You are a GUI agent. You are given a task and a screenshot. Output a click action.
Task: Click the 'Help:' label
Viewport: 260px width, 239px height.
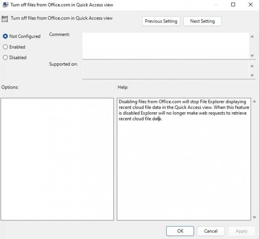click(123, 87)
